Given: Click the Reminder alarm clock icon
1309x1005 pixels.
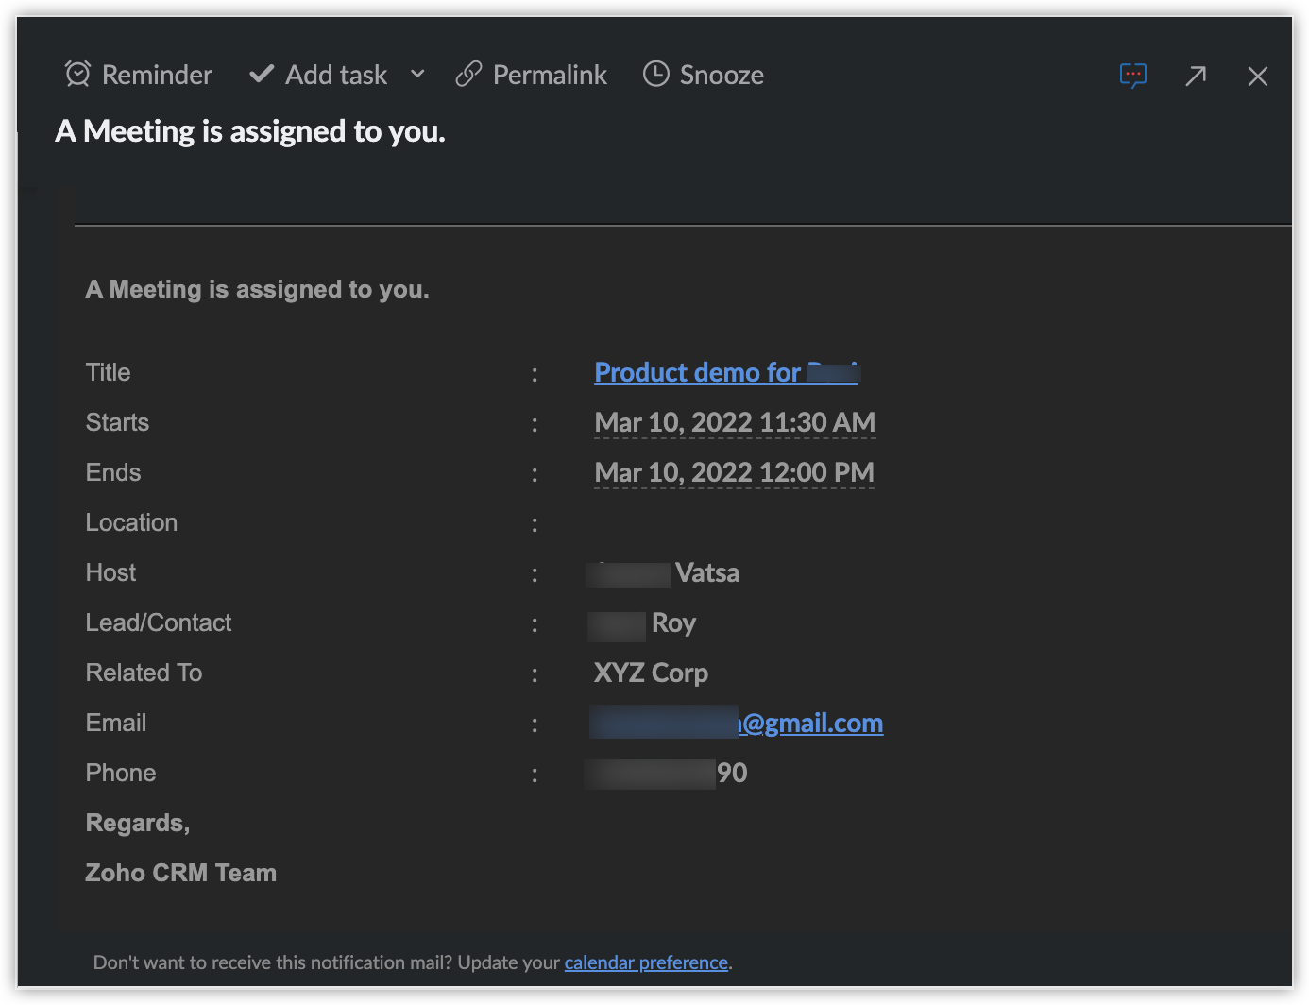Looking at the screenshot, I should (77, 74).
